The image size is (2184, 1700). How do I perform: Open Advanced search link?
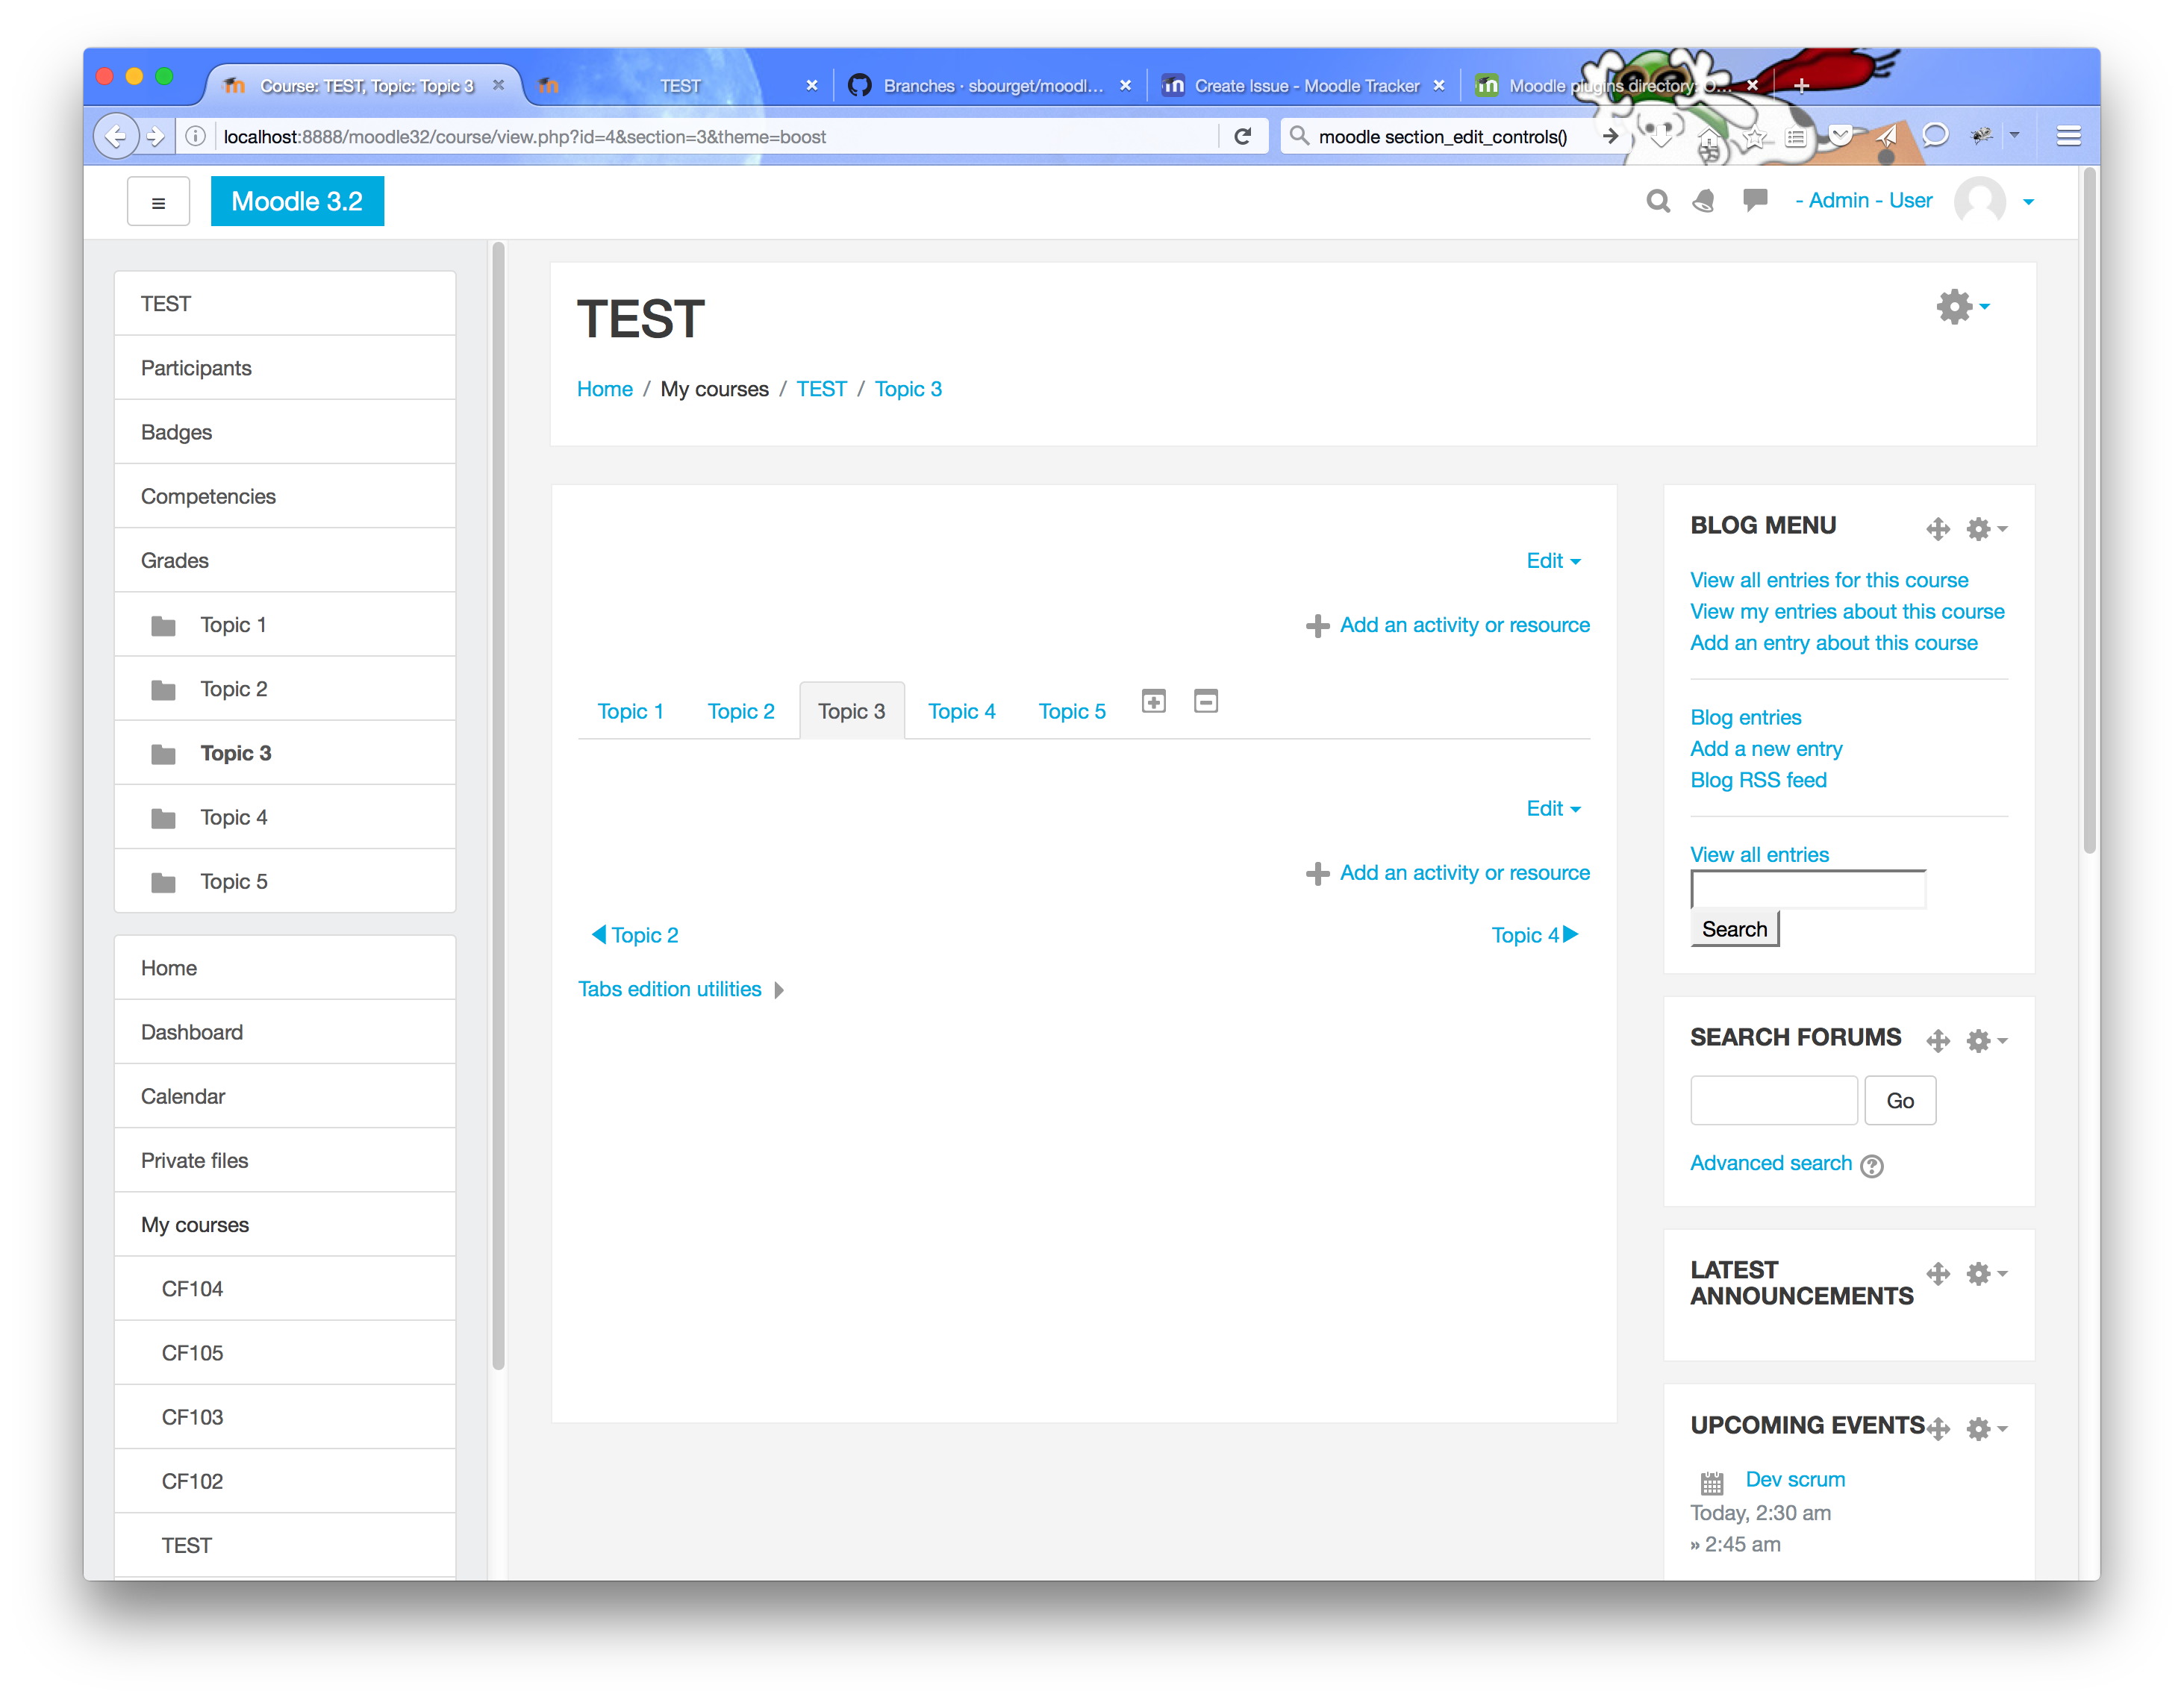pyautogui.click(x=1771, y=1163)
